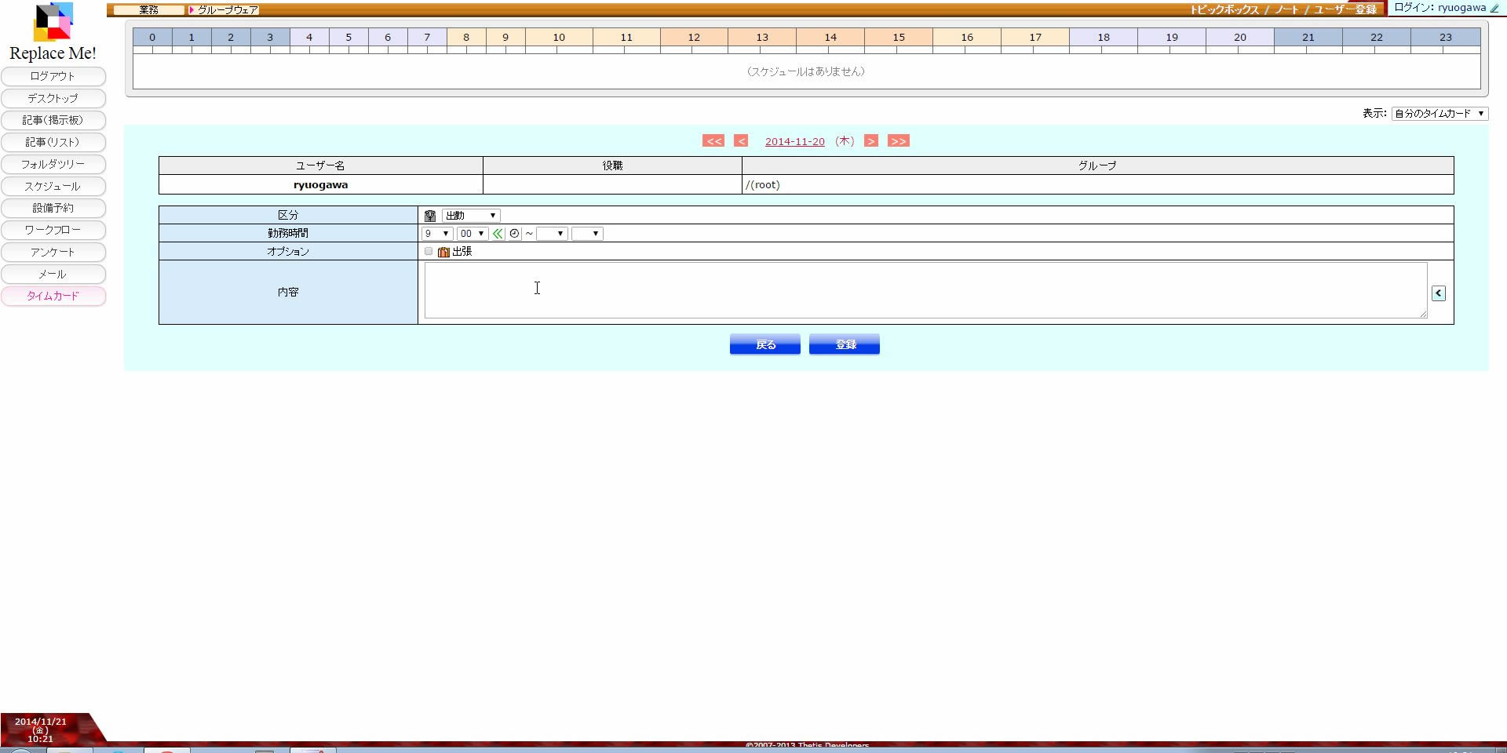Click the 2014-11-20 date link
This screenshot has width=1507, height=753.
point(794,141)
